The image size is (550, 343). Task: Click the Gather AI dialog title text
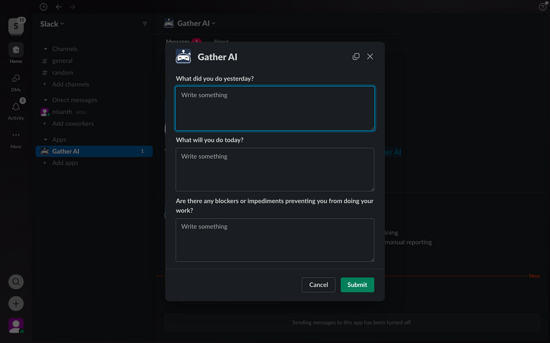(x=217, y=57)
